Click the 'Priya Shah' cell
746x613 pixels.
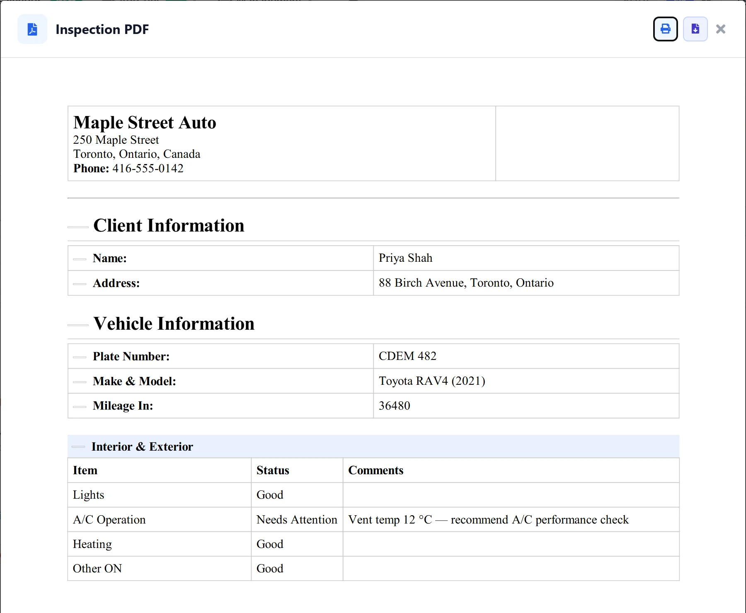point(526,258)
